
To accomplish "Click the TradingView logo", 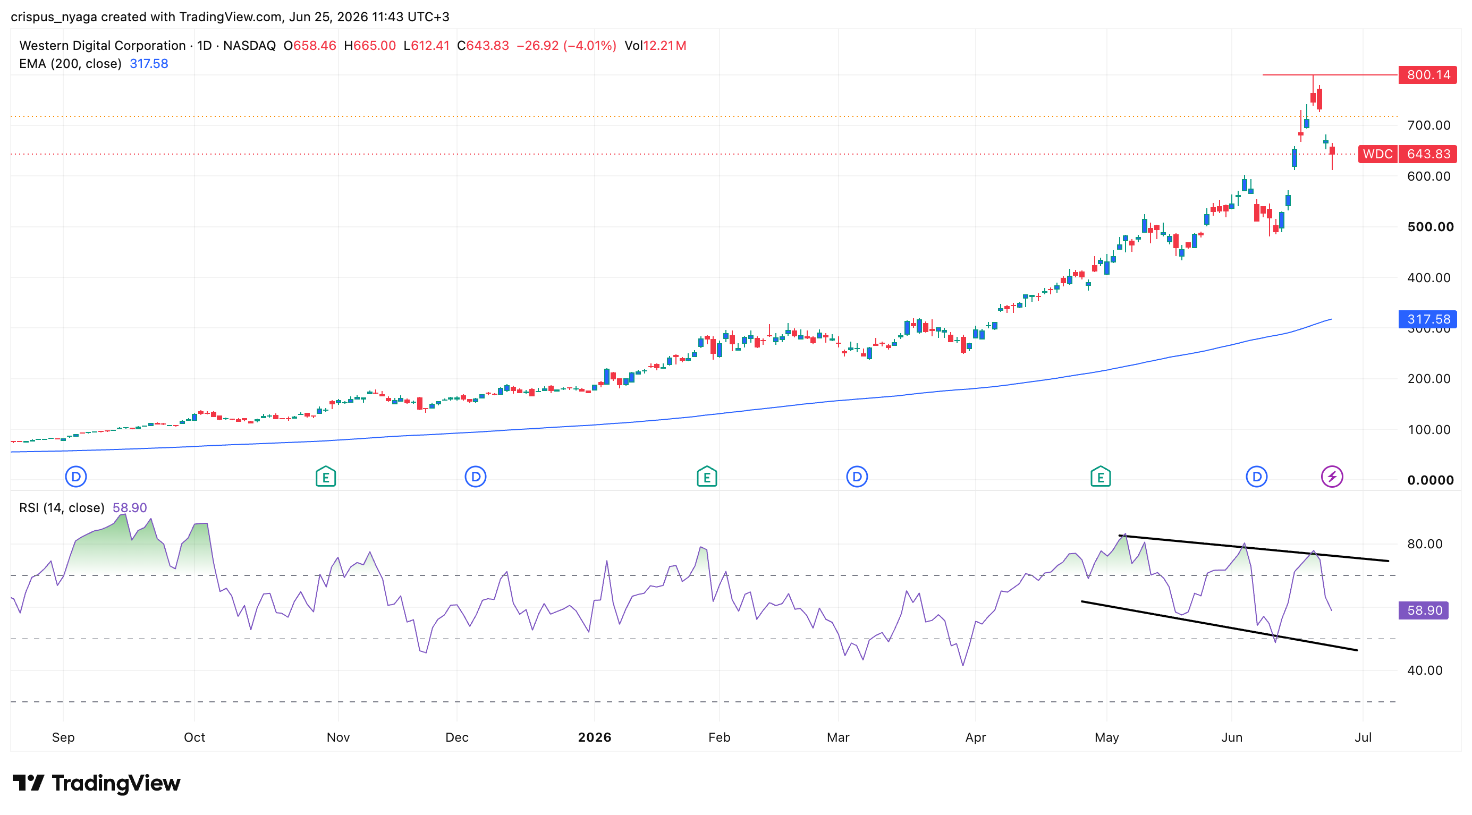I will click(x=96, y=783).
